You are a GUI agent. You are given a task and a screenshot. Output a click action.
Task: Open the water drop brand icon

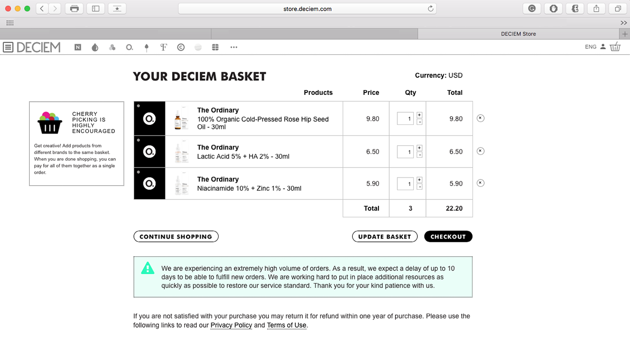95,47
